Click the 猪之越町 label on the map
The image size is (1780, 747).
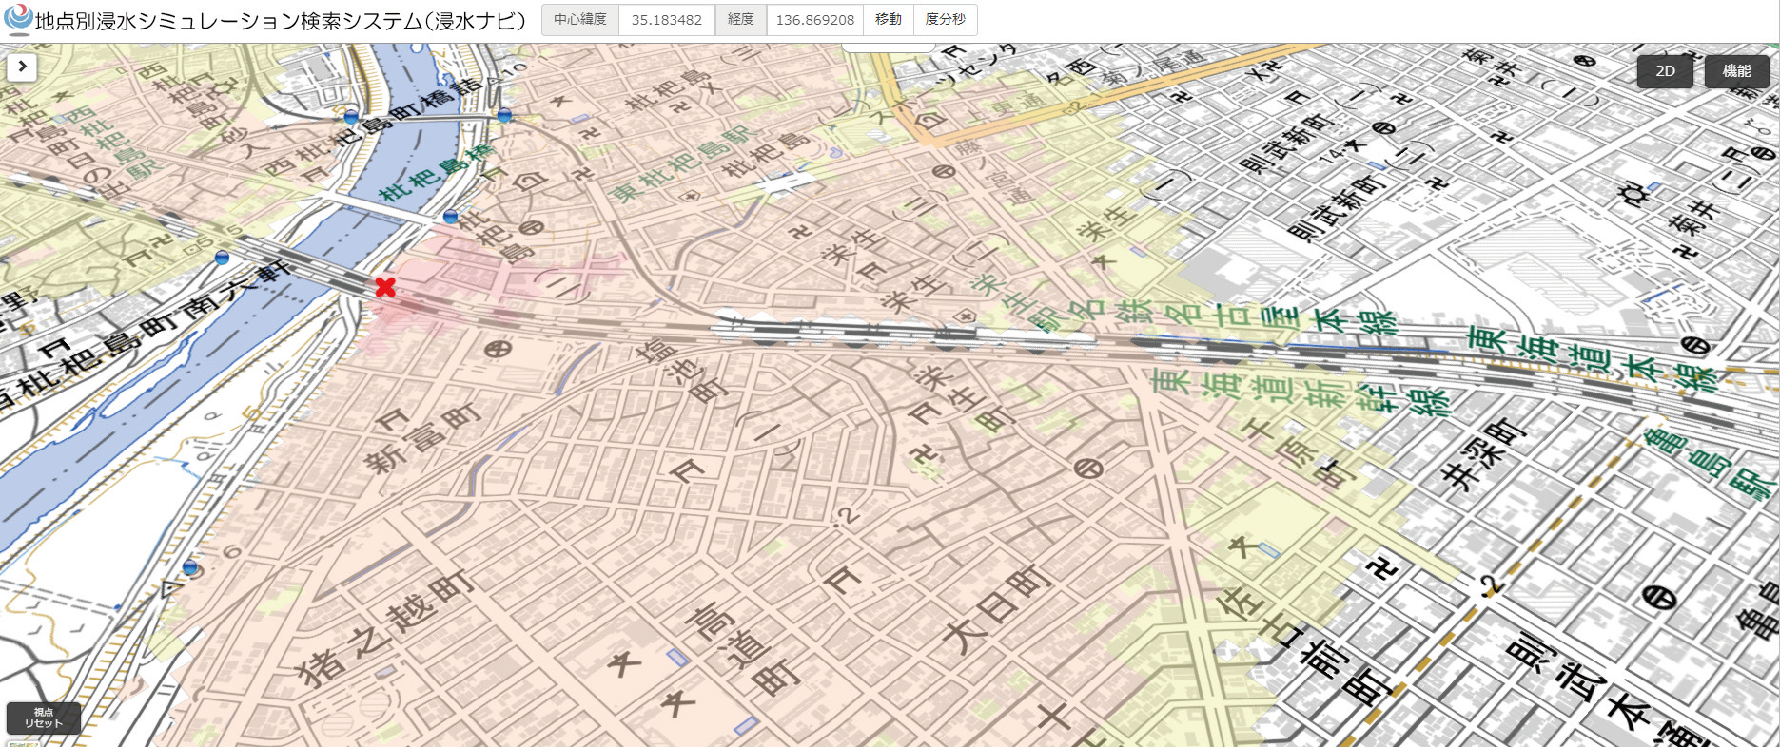click(383, 628)
